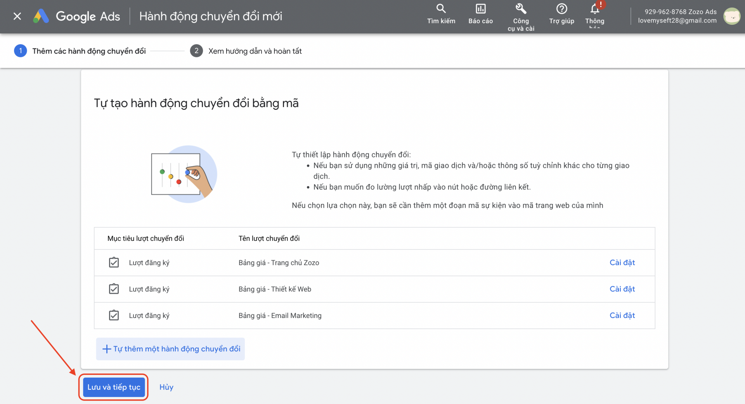Click email lovemyseft28@gmail.com
This screenshot has width=745, height=404.
[677, 21]
